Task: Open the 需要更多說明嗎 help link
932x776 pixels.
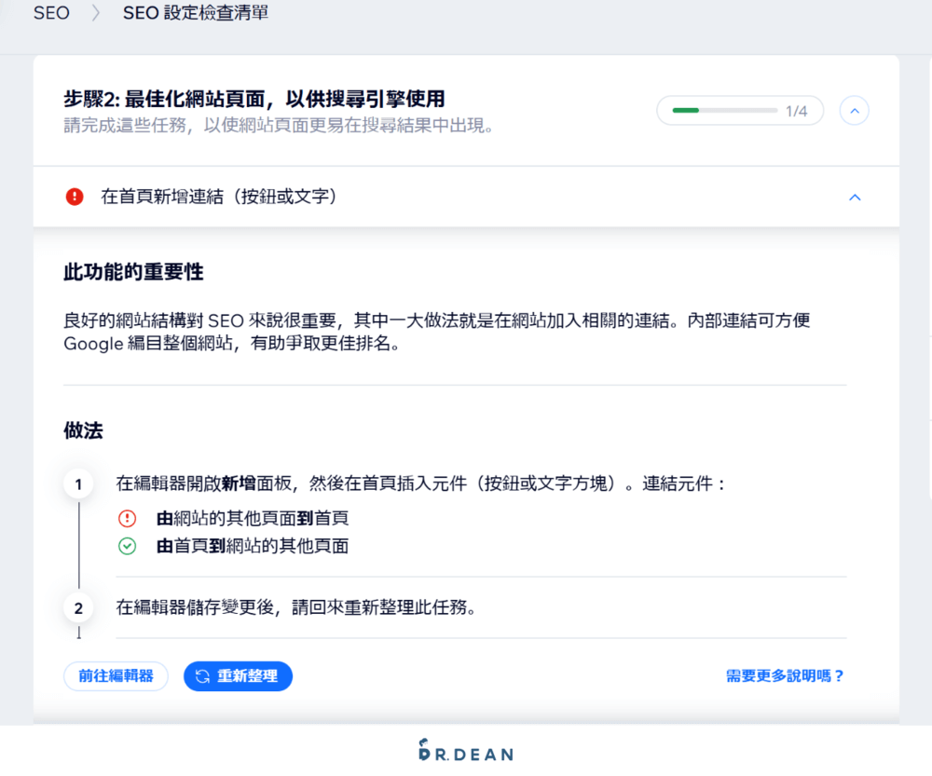Action: point(784,676)
